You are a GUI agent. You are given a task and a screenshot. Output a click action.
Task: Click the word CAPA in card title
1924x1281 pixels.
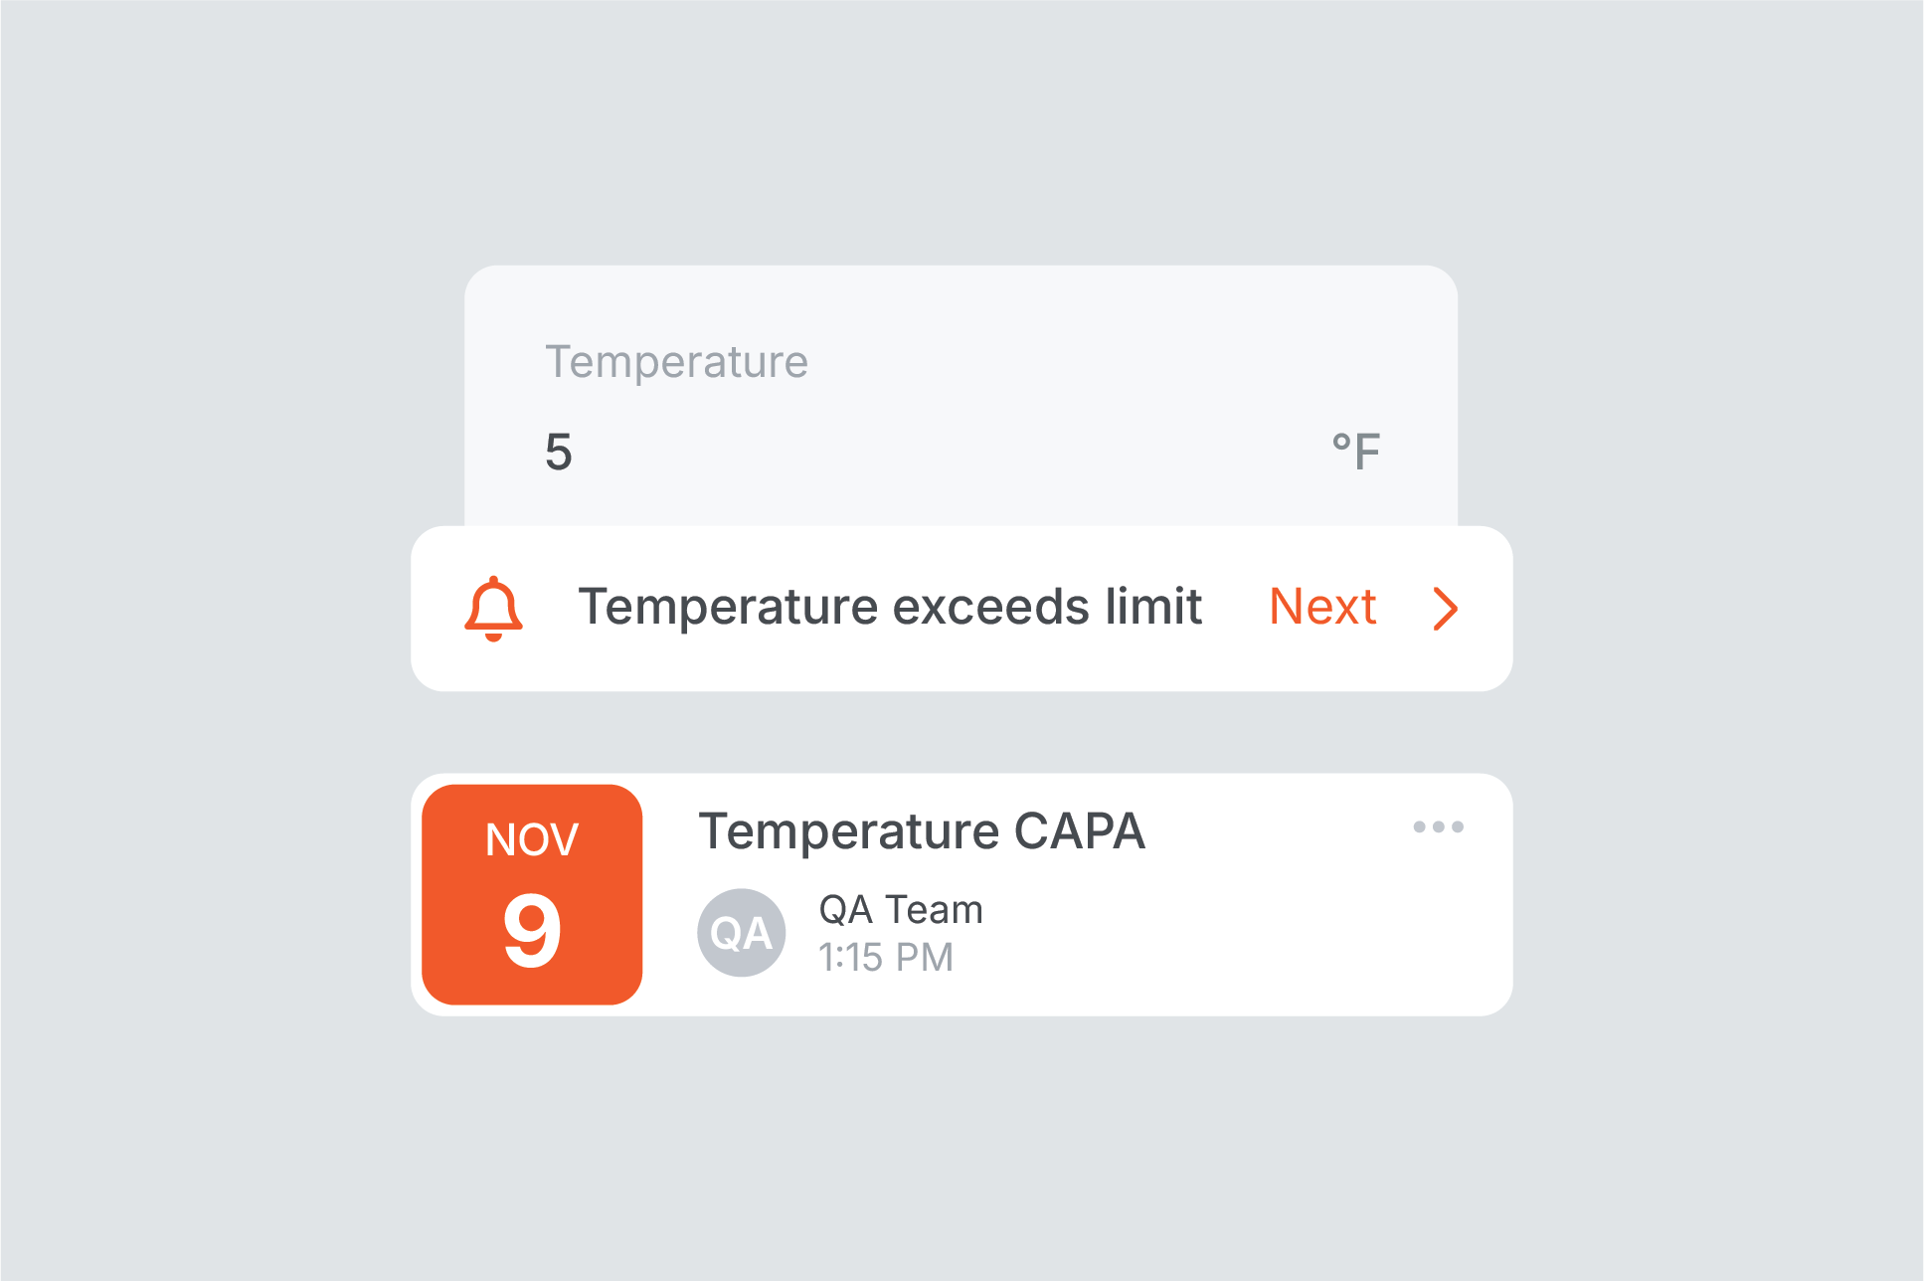(x=1080, y=830)
